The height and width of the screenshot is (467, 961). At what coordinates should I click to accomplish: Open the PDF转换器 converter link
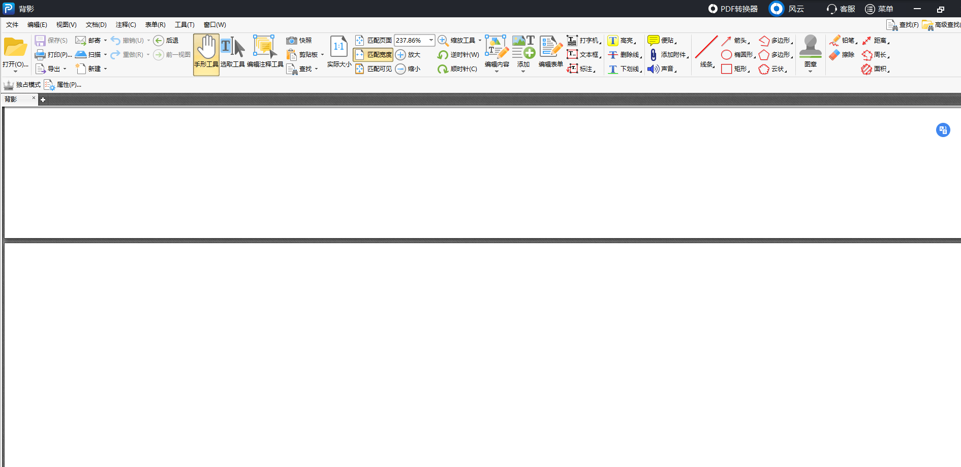733,9
